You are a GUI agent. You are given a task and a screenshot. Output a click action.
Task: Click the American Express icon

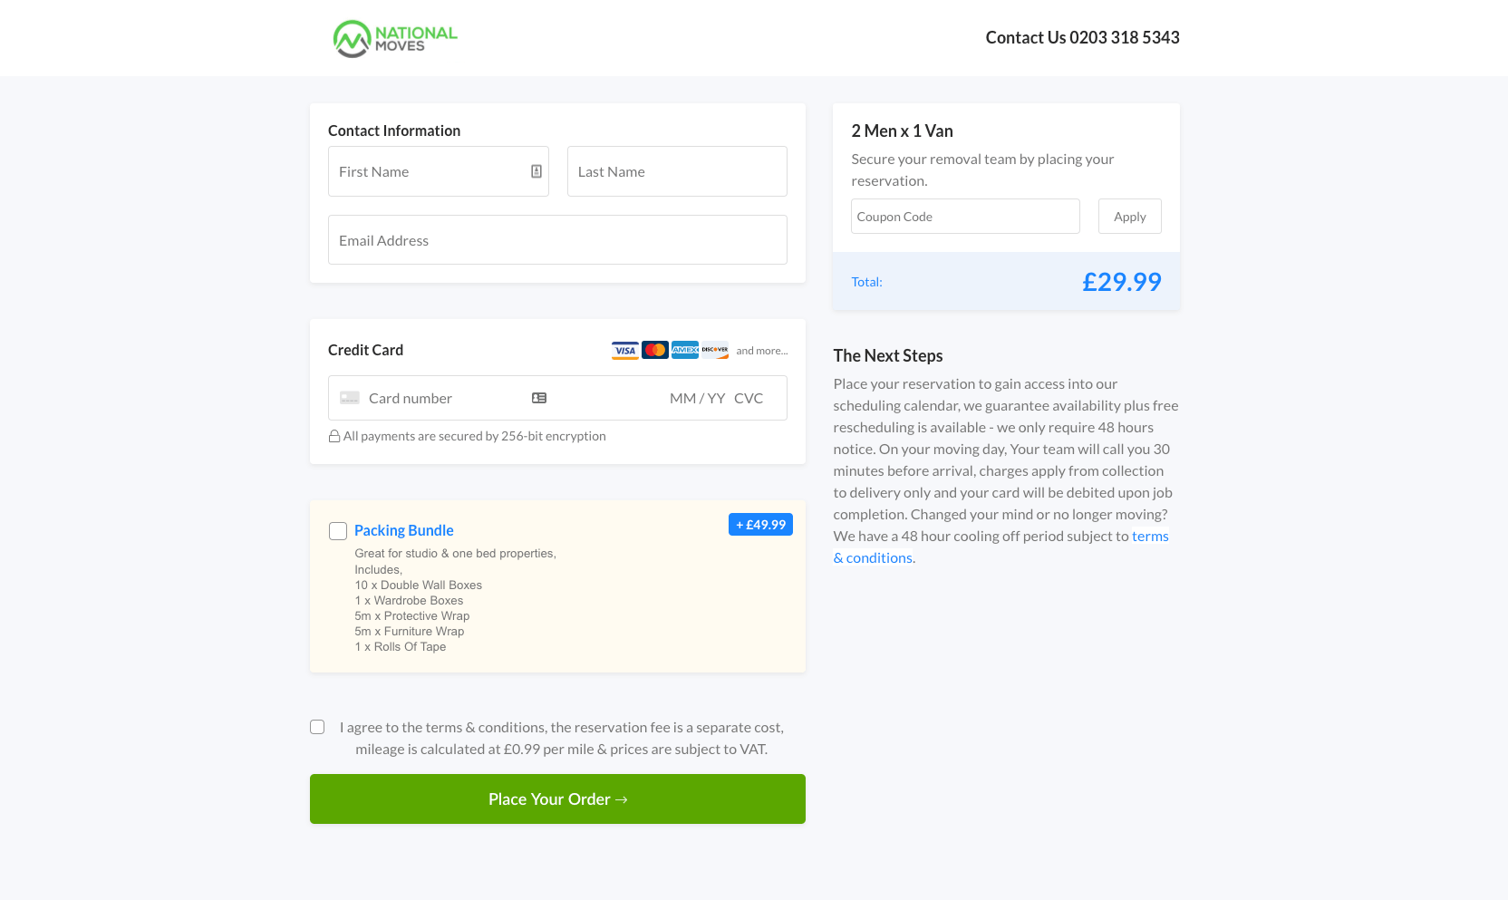coord(685,351)
